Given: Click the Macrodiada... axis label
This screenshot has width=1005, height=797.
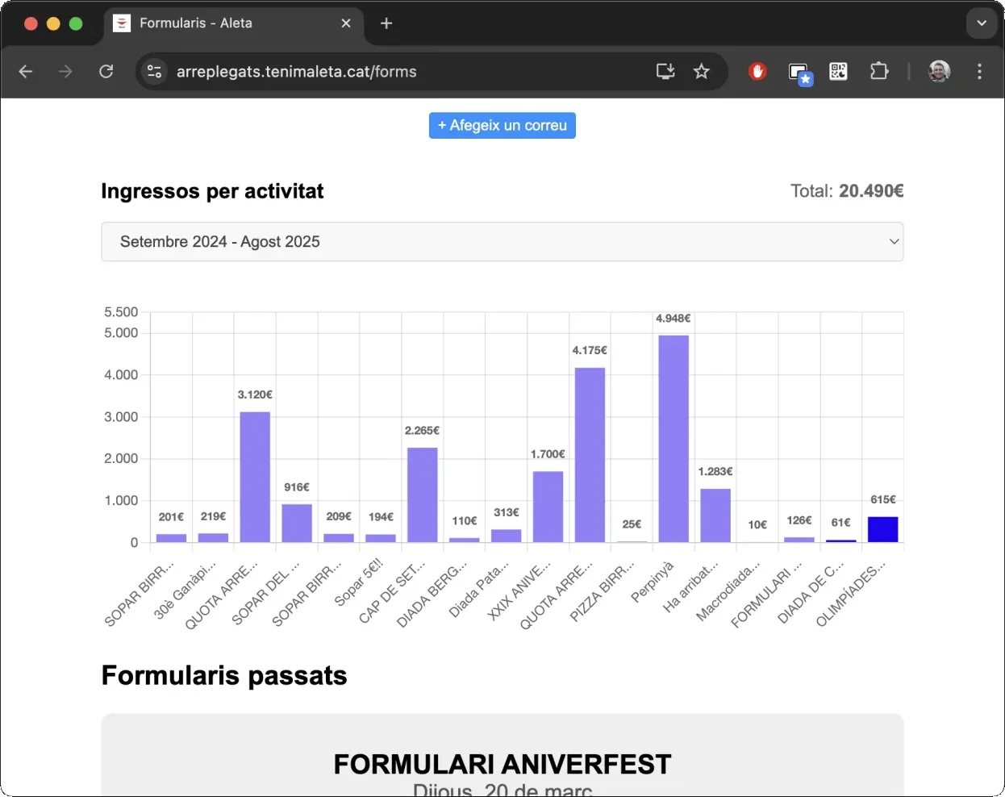Looking at the screenshot, I should click(x=728, y=591).
